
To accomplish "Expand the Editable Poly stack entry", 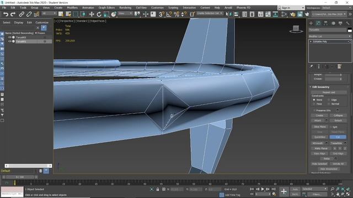I will (x=311, y=42).
